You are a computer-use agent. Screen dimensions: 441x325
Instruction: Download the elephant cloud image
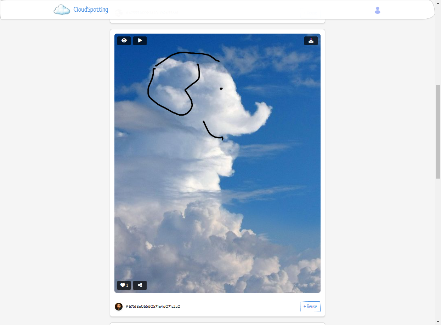pyautogui.click(x=311, y=41)
